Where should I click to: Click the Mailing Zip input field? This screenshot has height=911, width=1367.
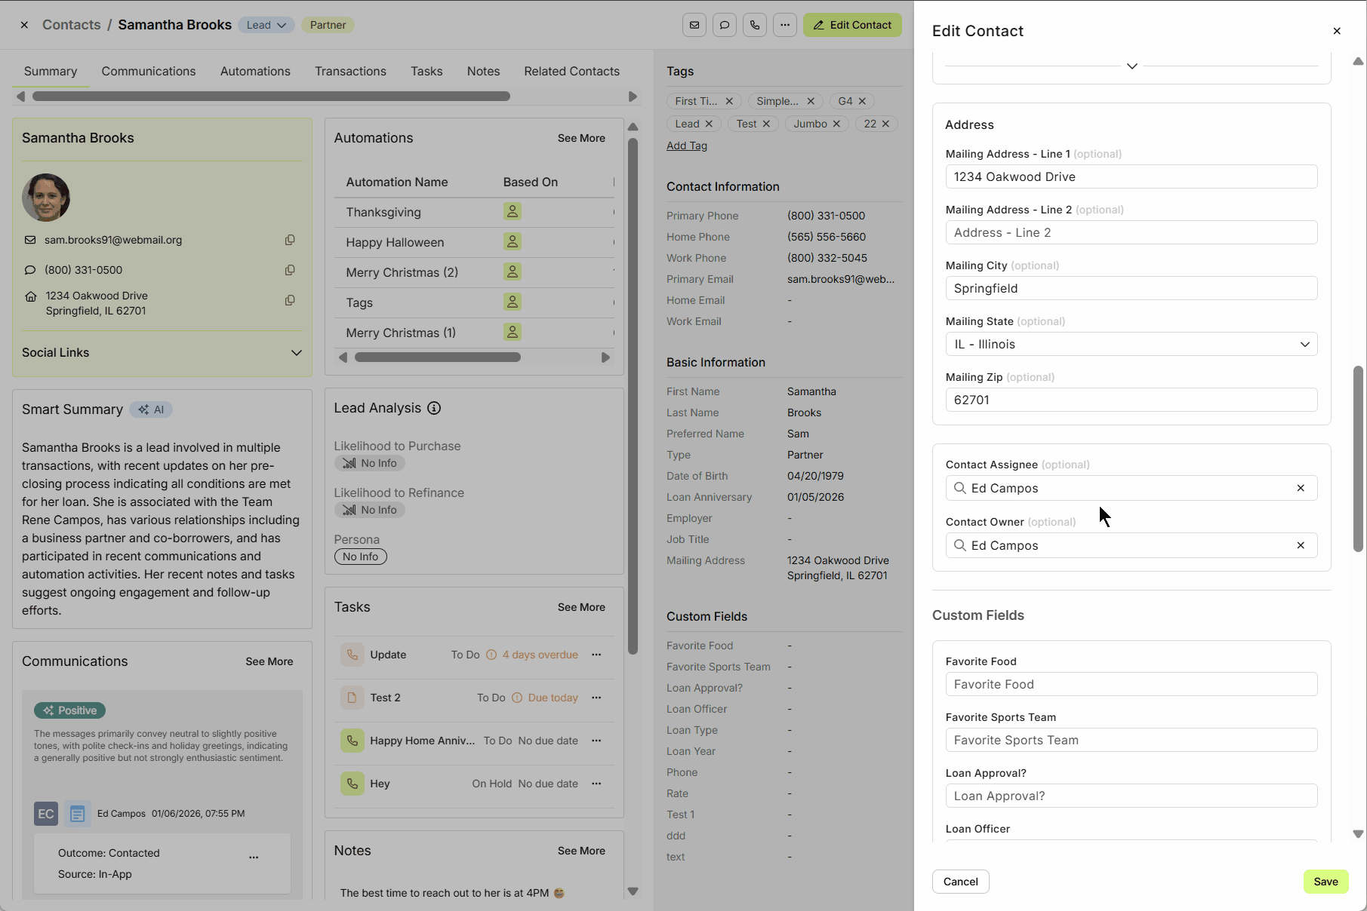point(1131,400)
